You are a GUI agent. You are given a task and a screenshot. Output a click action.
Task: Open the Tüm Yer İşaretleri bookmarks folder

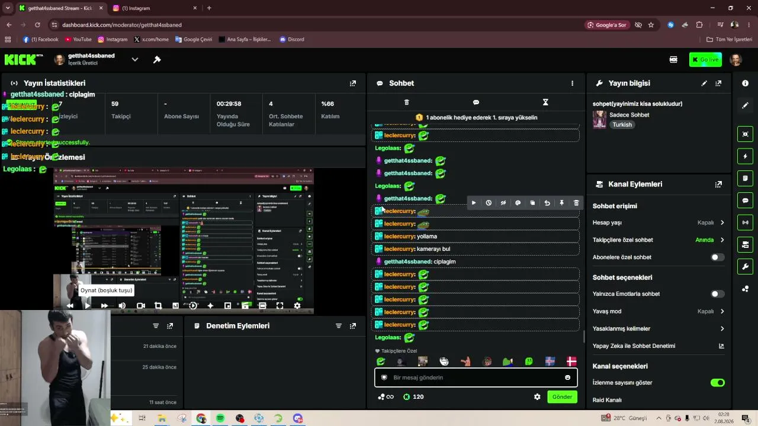[729, 40]
